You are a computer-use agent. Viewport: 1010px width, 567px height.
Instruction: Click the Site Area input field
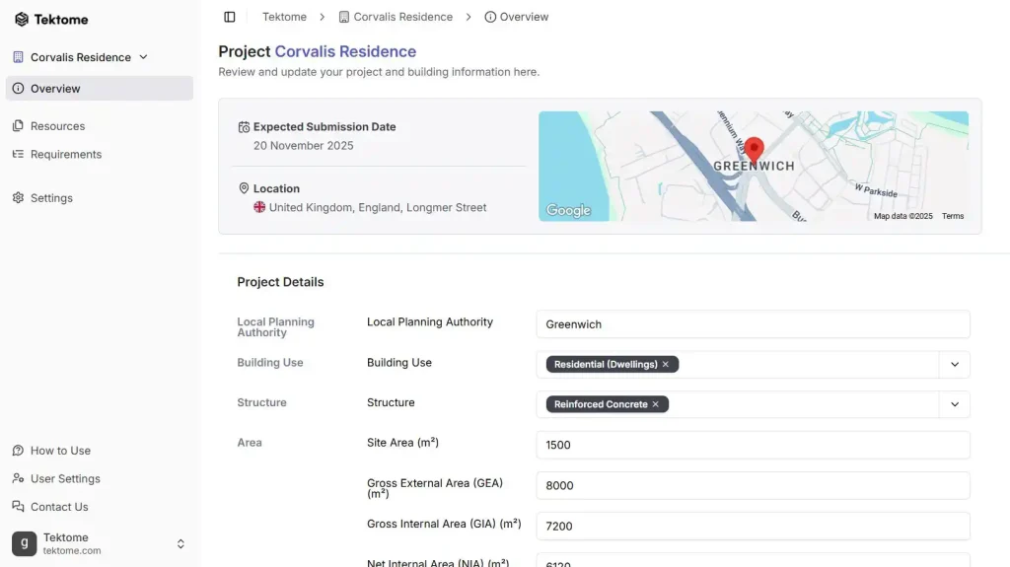tap(753, 445)
